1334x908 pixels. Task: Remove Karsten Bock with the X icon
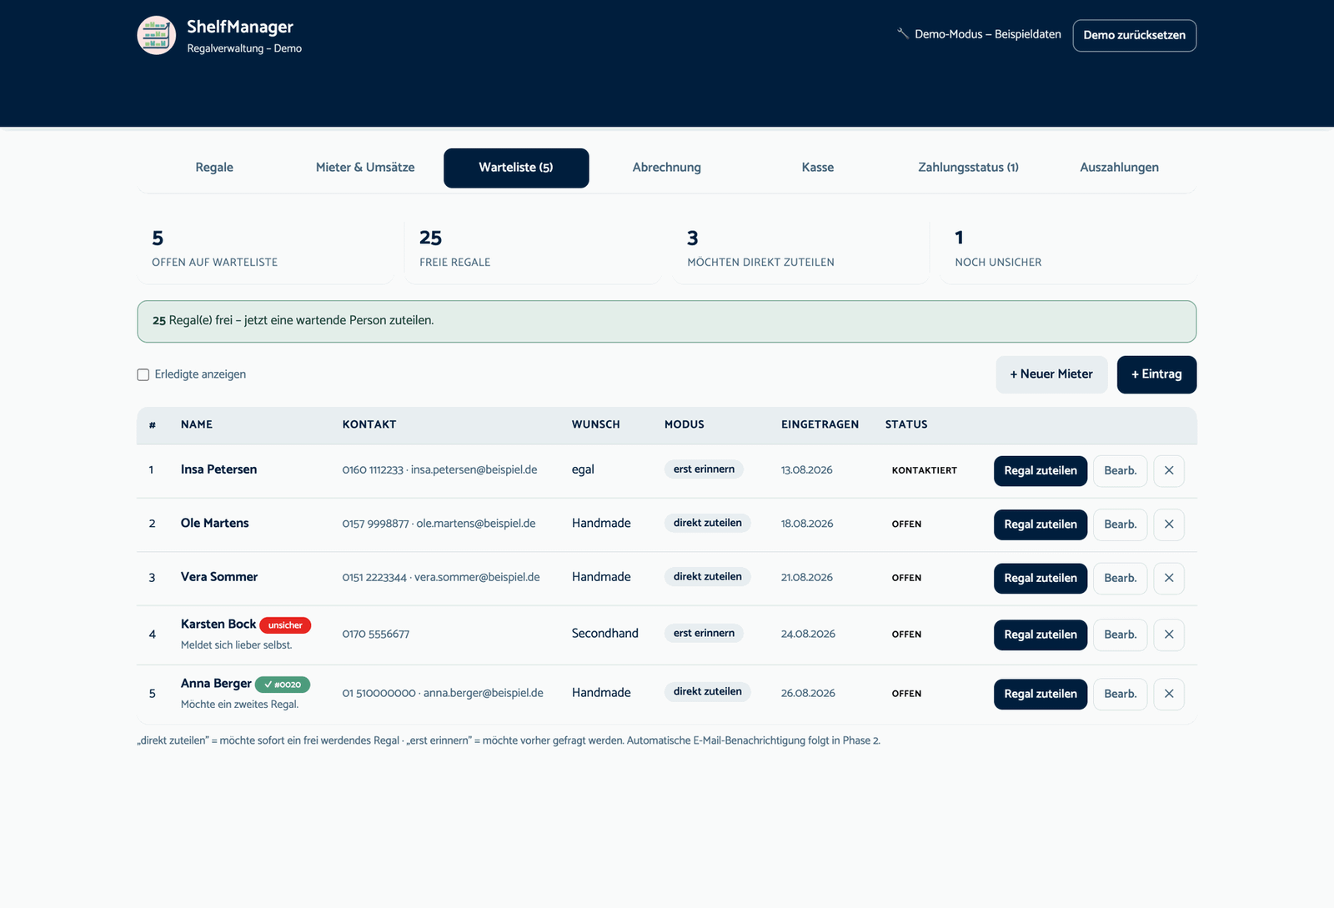(1169, 635)
